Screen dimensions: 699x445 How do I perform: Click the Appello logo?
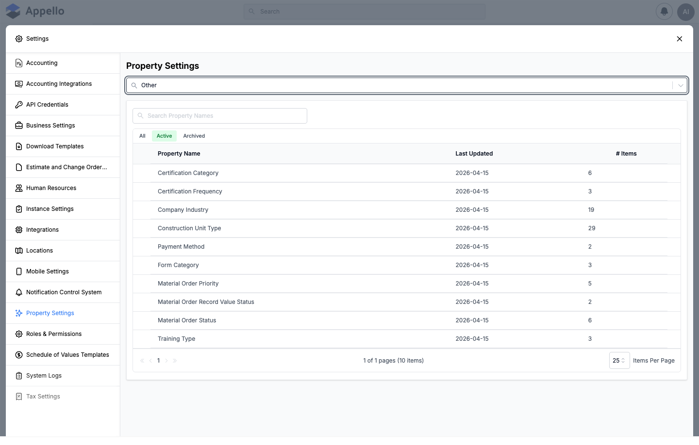tap(35, 11)
